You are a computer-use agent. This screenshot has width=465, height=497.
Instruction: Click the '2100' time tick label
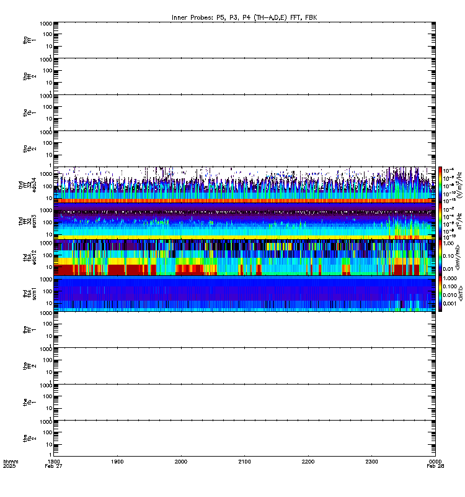coord(244,462)
